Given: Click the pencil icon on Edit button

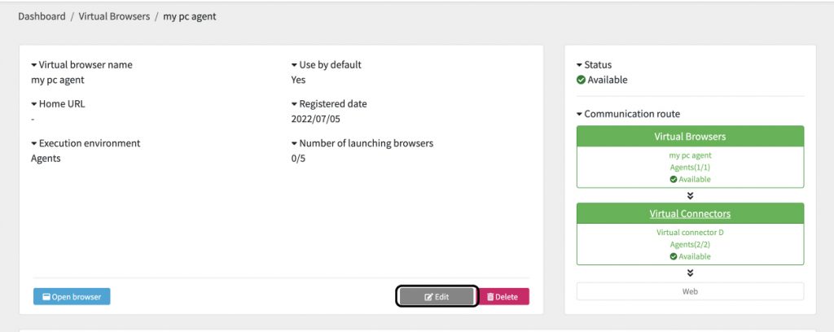Looking at the screenshot, I should point(428,297).
